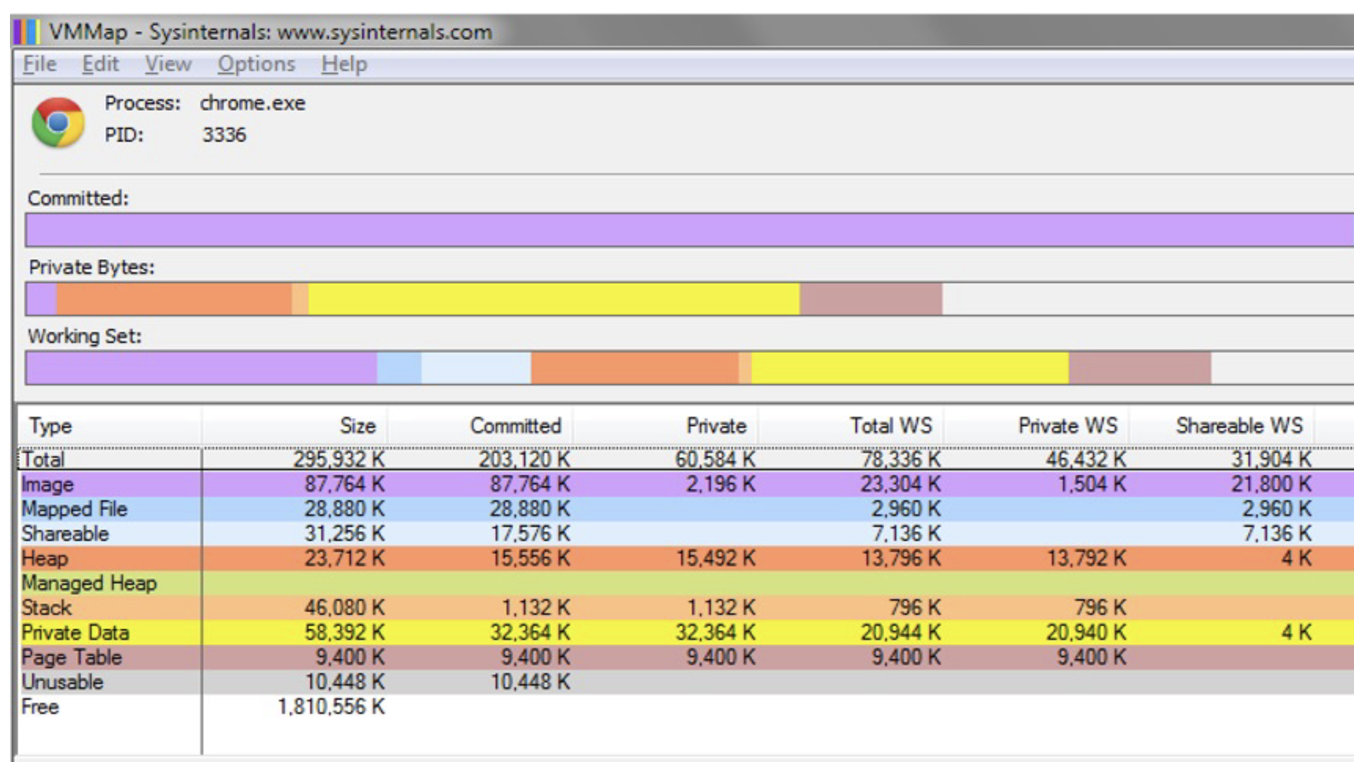
Task: Click Mapped File Total WS 2,960 K
Action: click(906, 509)
